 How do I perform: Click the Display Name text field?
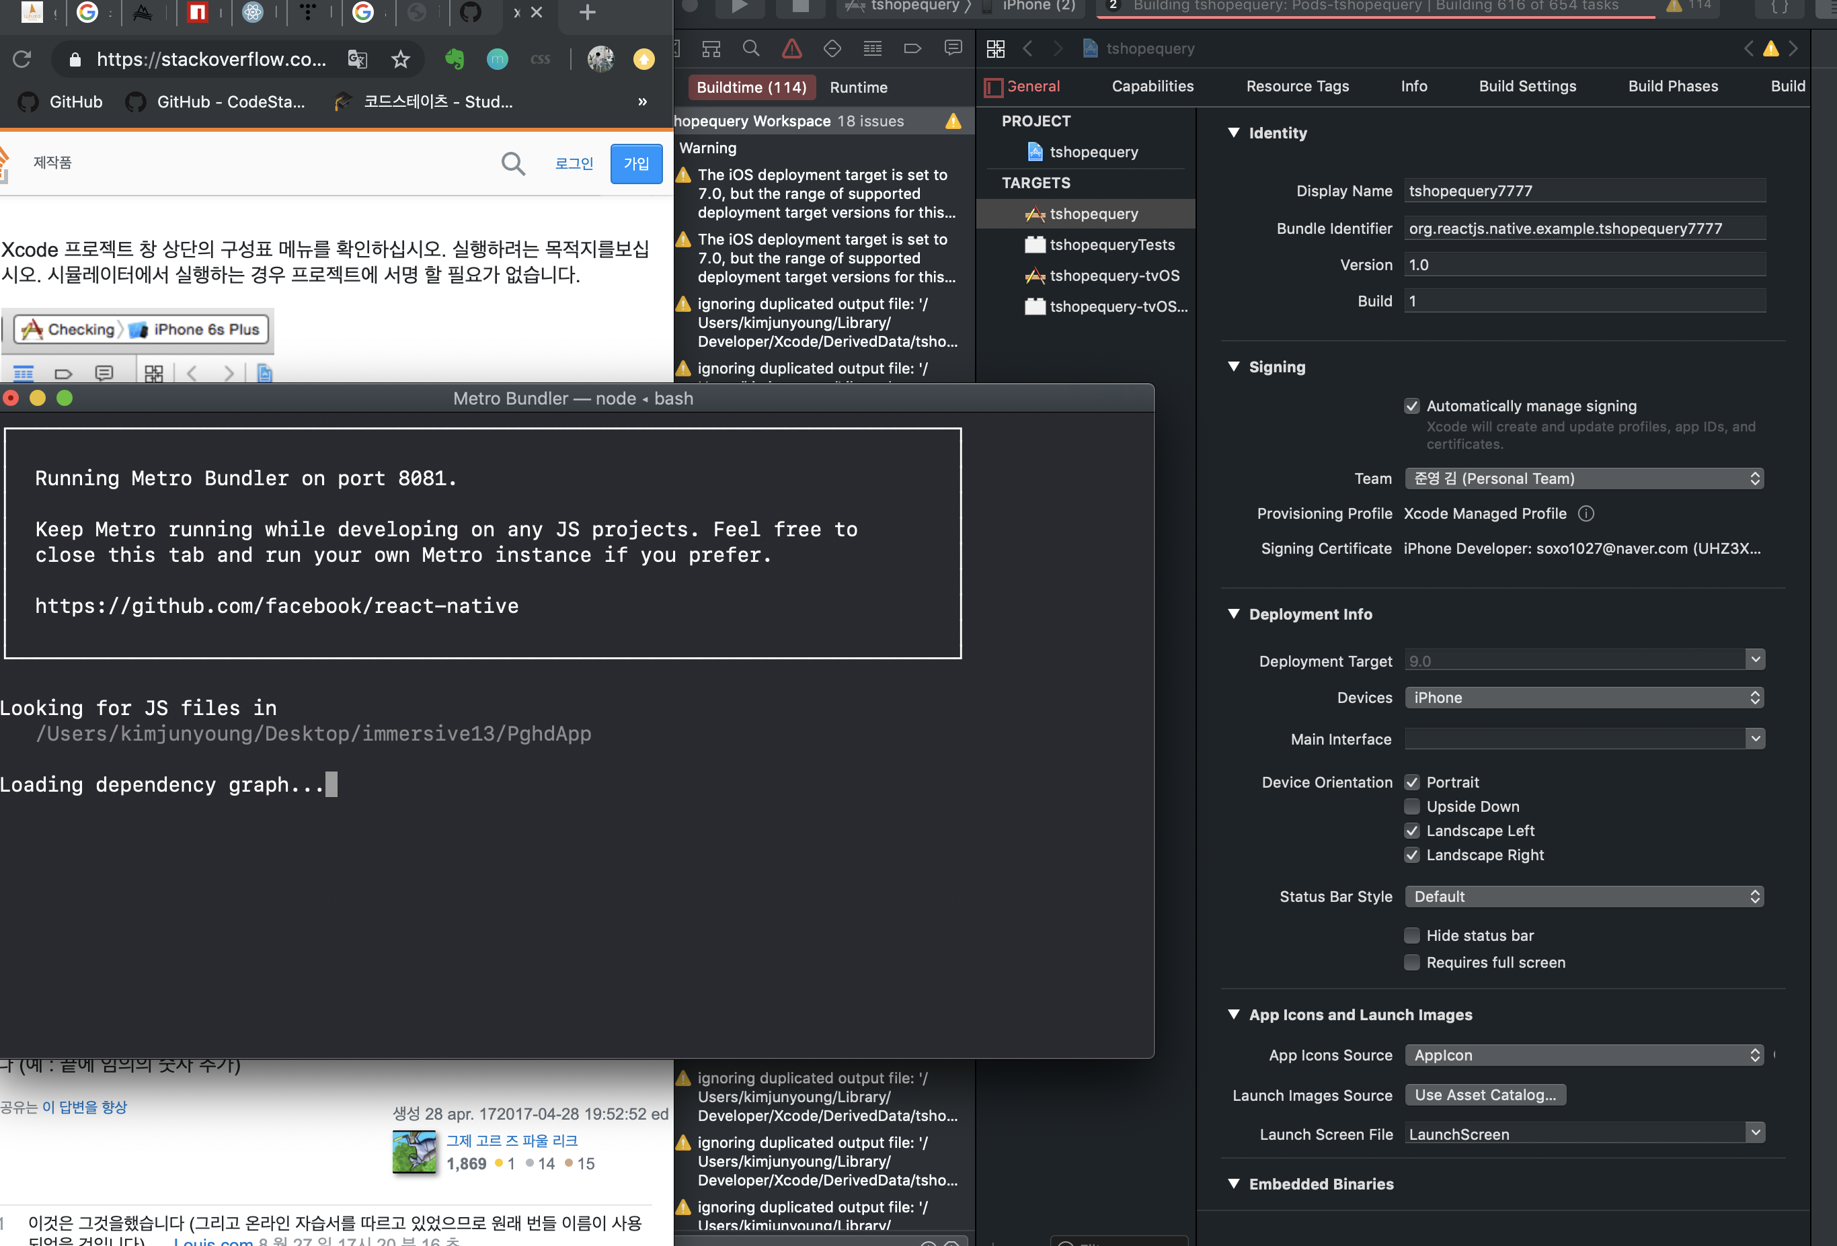[1584, 192]
